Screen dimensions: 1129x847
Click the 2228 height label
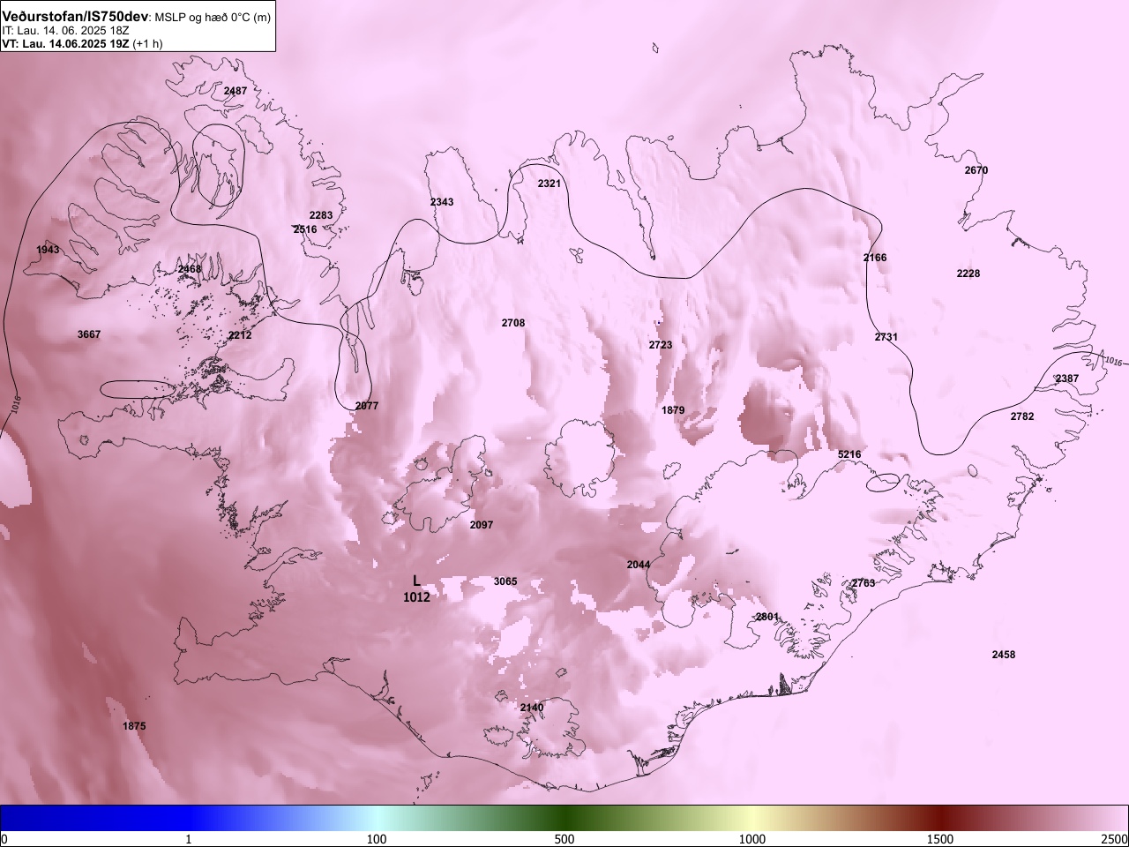click(968, 274)
